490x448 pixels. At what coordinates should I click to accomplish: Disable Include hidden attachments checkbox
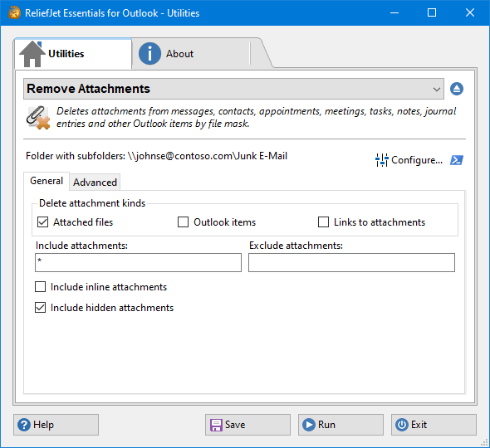pyautogui.click(x=41, y=308)
